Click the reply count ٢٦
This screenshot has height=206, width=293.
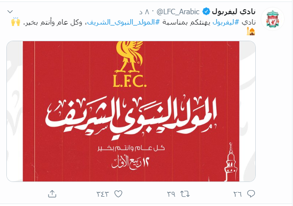pos(238,194)
